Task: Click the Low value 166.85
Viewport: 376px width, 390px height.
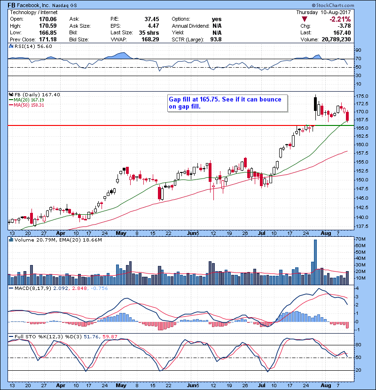Action: (x=48, y=32)
